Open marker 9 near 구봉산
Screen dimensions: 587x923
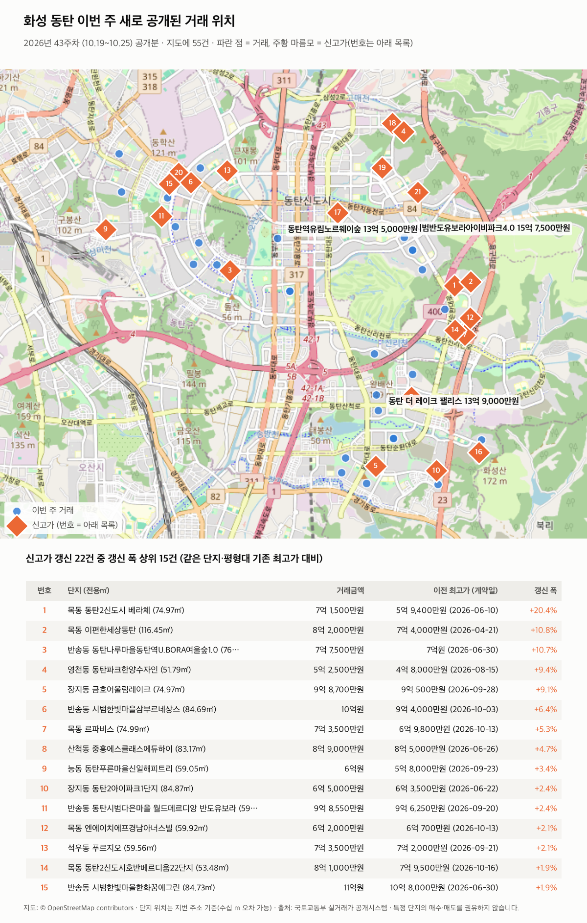tap(105, 229)
